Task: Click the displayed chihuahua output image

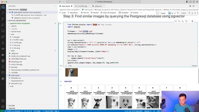Action: pos(72,72)
